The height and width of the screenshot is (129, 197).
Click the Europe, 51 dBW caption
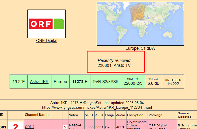[140, 48]
